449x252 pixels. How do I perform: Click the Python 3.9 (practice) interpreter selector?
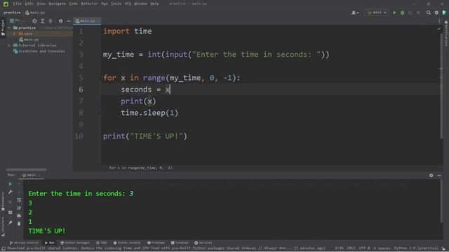(416, 248)
